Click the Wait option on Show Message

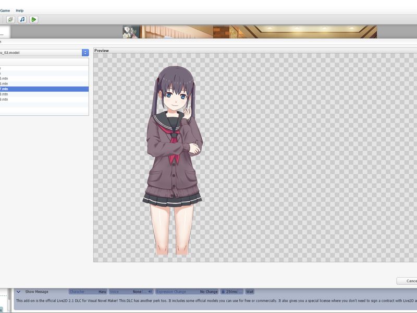pyautogui.click(x=250, y=292)
